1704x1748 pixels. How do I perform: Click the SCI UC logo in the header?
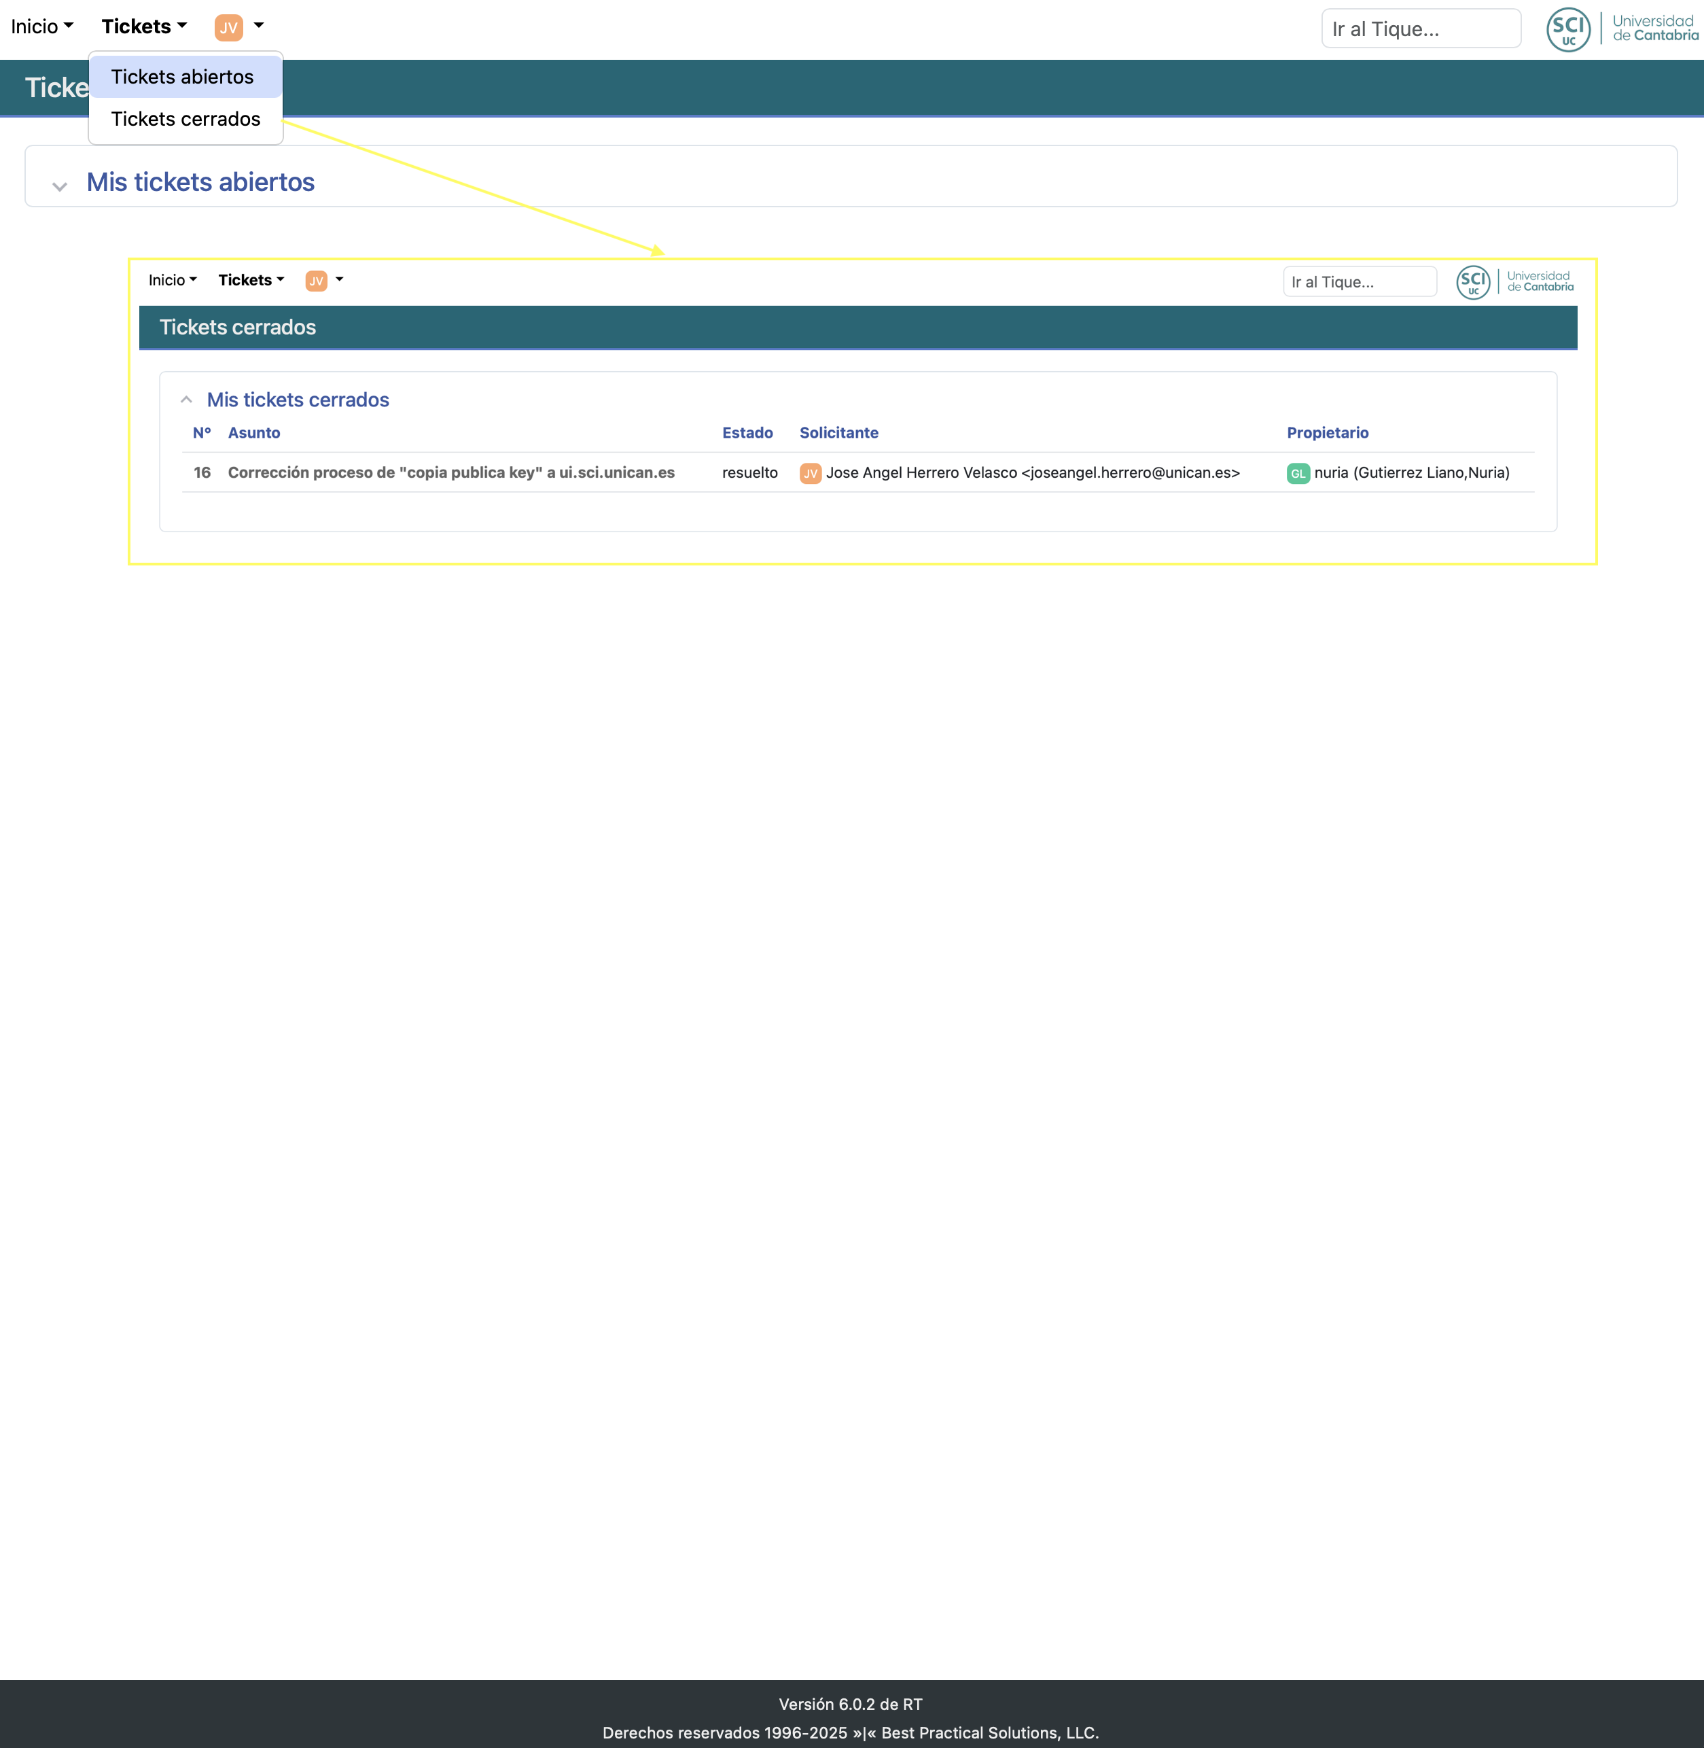(1569, 29)
